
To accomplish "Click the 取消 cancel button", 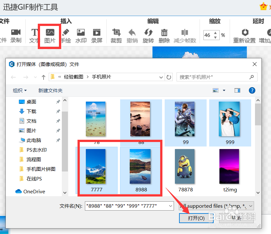I will coord(236,218).
